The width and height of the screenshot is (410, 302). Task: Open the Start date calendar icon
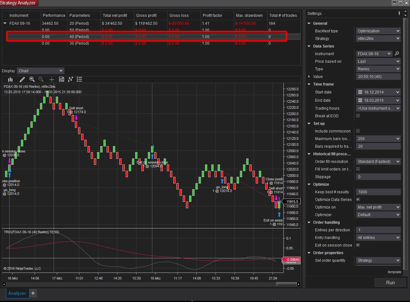tap(360, 92)
